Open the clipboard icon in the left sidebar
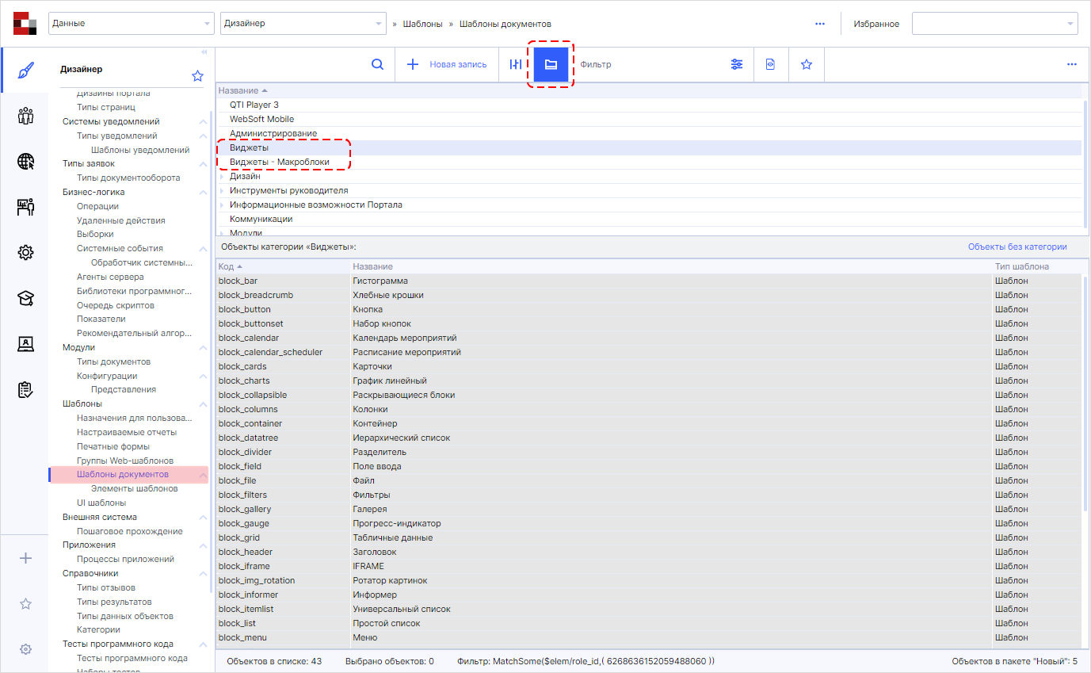Image resolution: width=1091 pixels, height=673 pixels. point(25,390)
